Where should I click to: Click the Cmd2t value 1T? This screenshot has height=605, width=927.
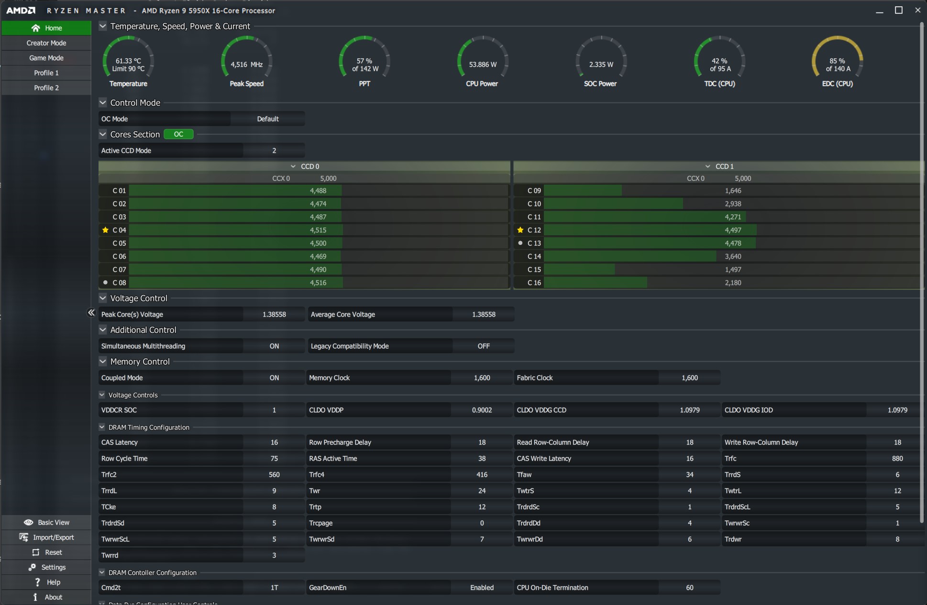[274, 587]
